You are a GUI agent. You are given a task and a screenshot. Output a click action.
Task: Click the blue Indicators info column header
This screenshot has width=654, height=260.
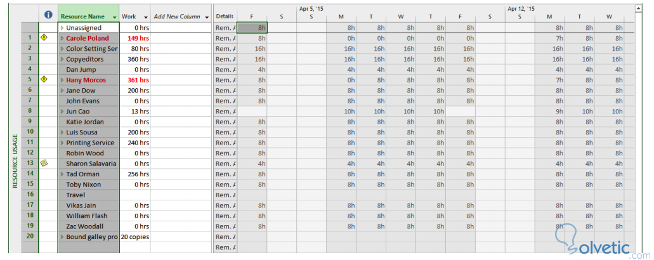point(48,15)
